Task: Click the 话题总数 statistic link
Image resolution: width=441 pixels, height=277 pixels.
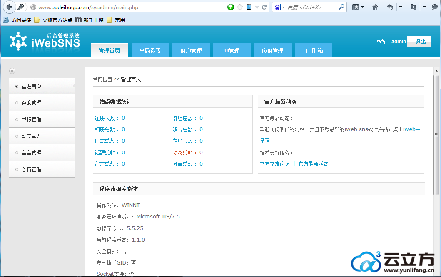Action: (110, 153)
